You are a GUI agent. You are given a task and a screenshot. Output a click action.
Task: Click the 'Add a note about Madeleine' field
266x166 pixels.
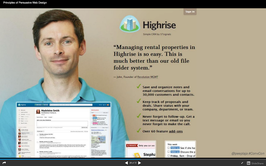click(62, 124)
